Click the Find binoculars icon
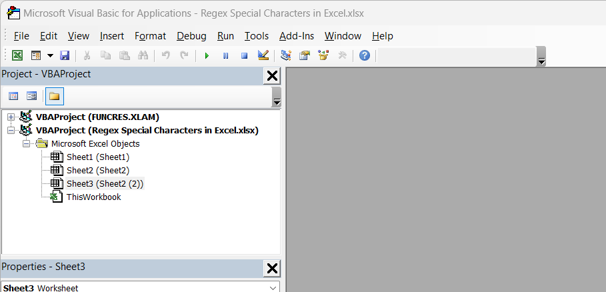Viewport: 606px width, 292px height. 143,55
